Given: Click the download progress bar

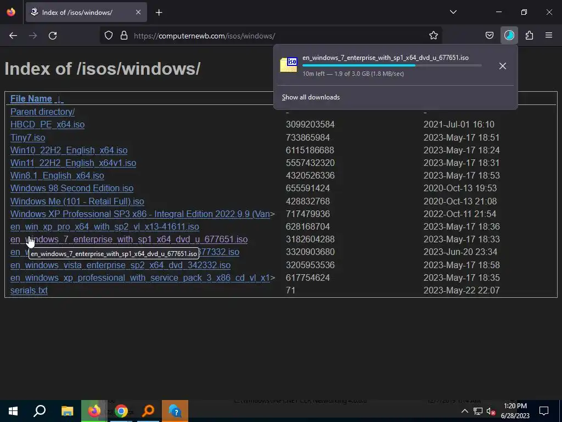Looking at the screenshot, I should 392,66.
